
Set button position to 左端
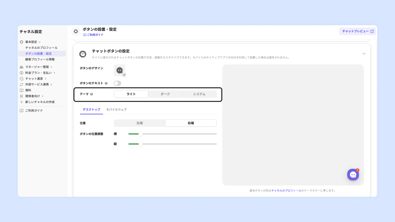(140, 123)
